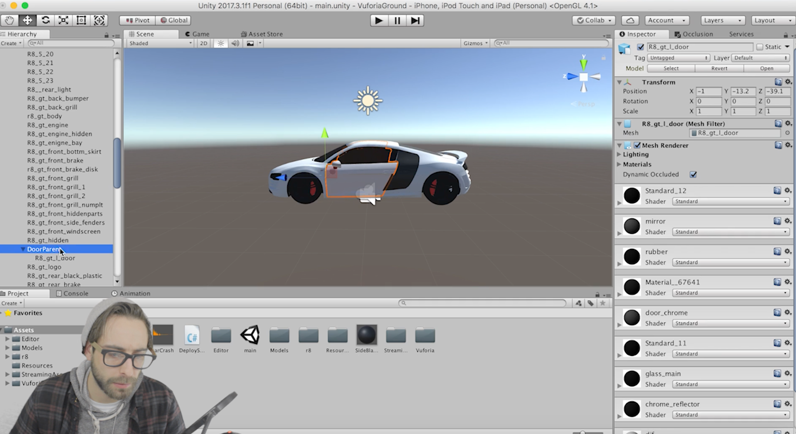Toggle the Pivot handle position button

click(138, 21)
